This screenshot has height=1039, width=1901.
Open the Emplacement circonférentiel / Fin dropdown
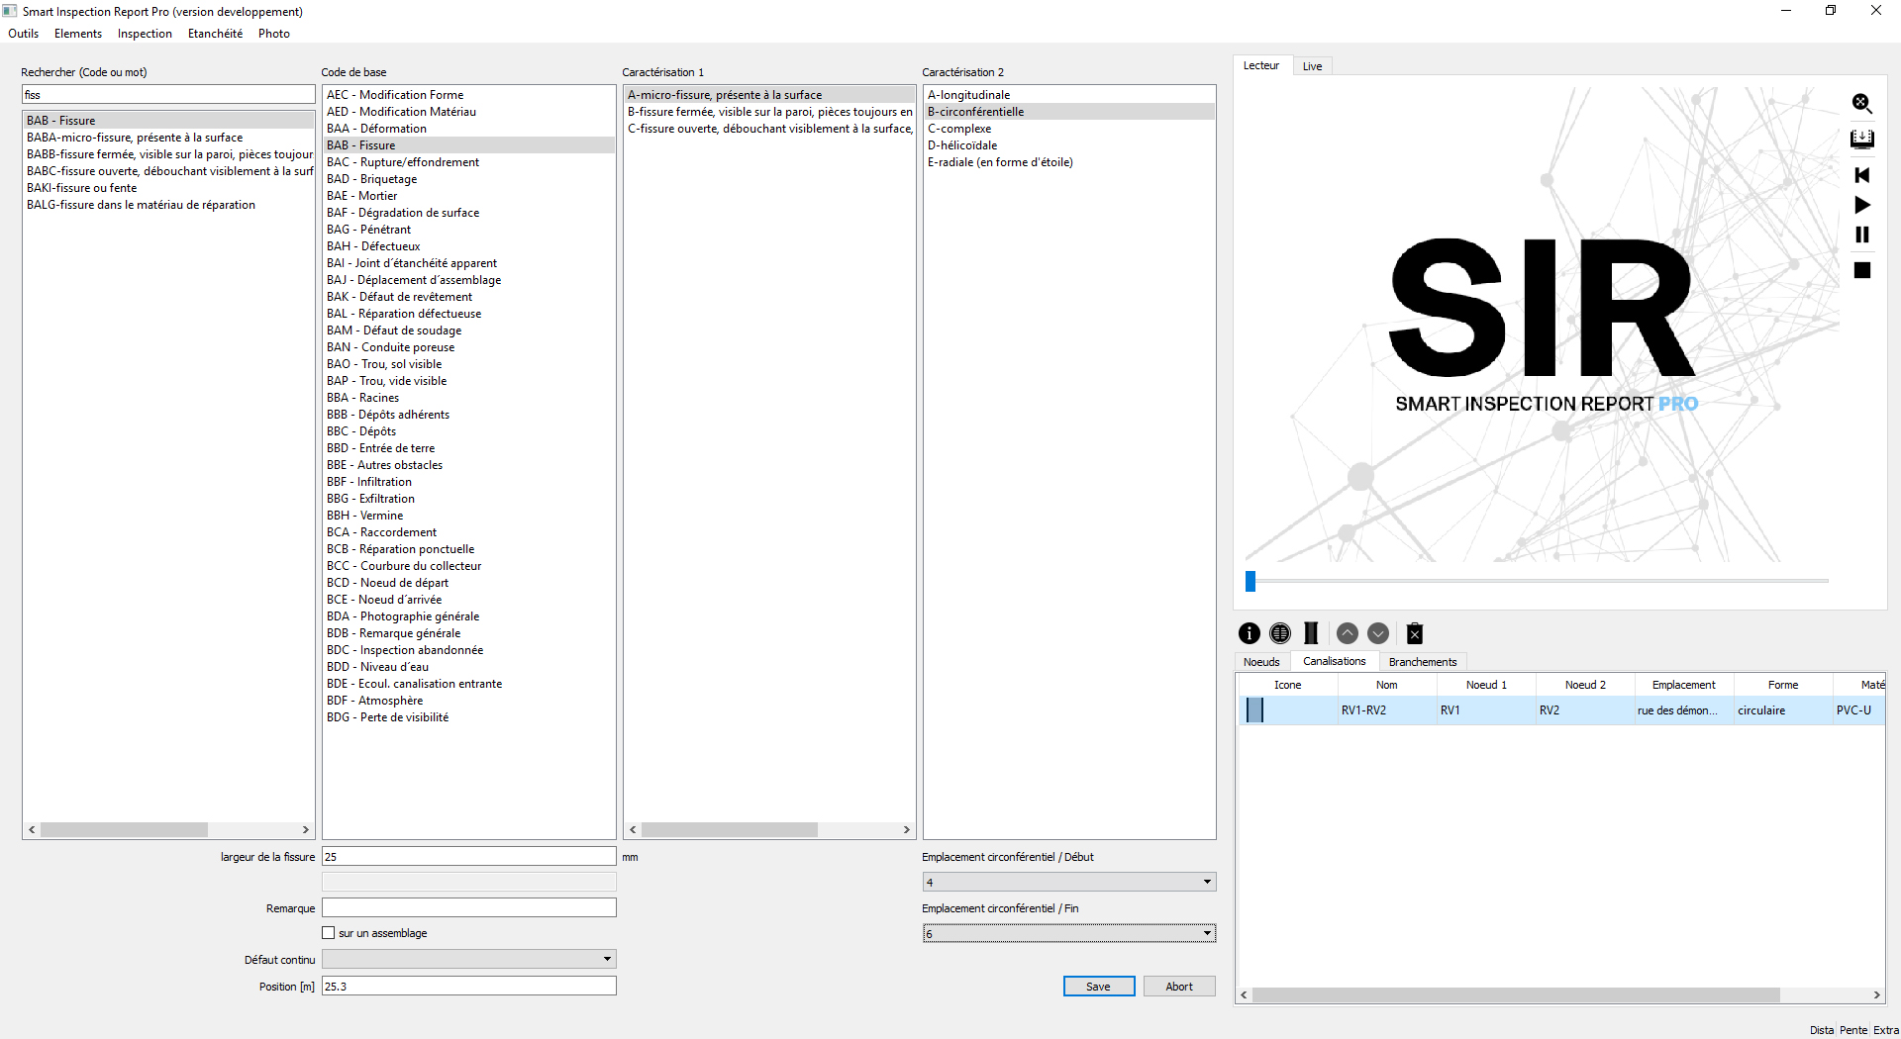(1069, 933)
